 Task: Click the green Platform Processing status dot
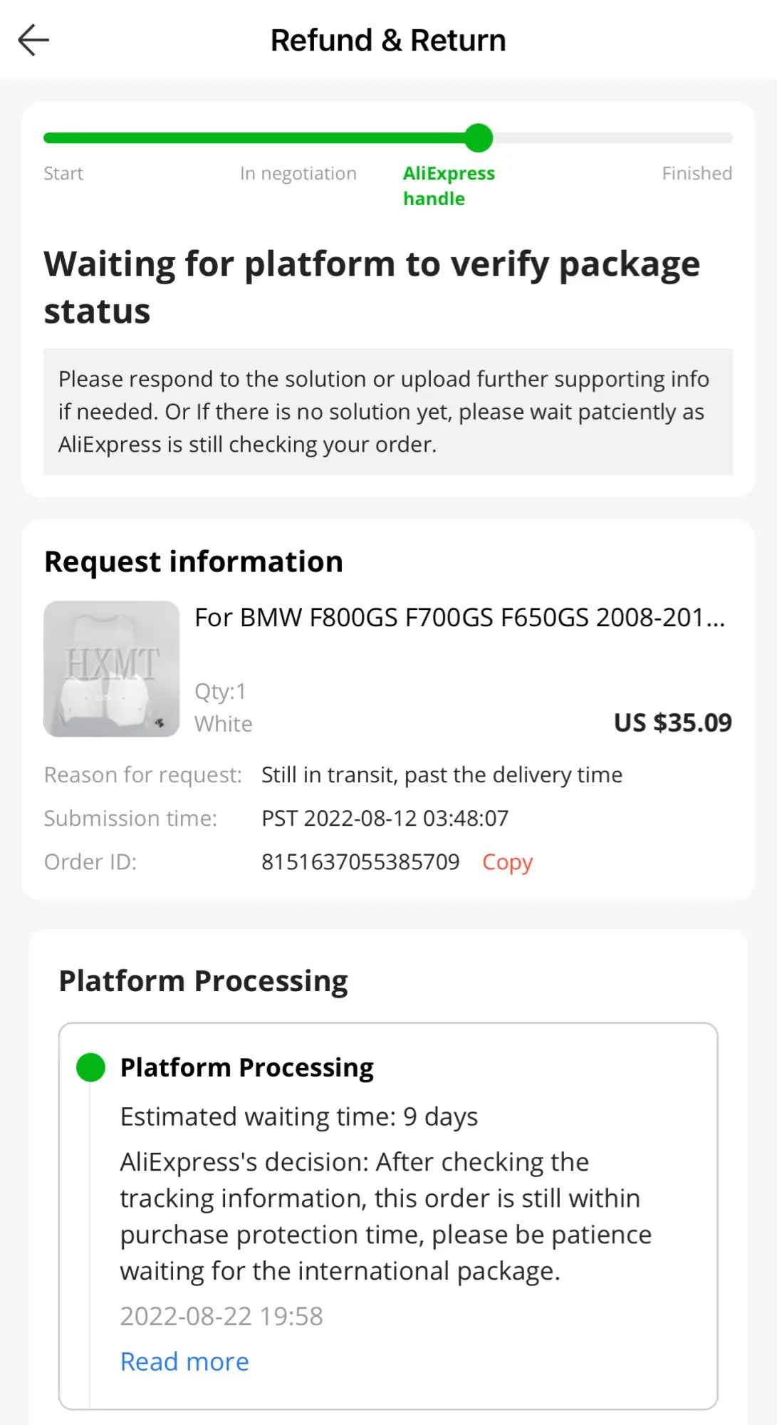(91, 1067)
